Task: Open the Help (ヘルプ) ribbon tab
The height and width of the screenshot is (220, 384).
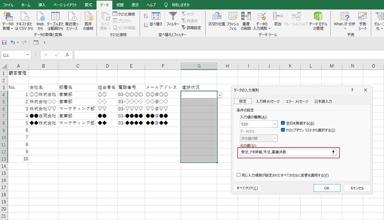Action: 151,5
